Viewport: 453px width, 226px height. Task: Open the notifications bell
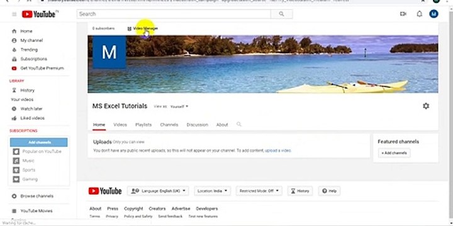pyautogui.click(x=419, y=14)
